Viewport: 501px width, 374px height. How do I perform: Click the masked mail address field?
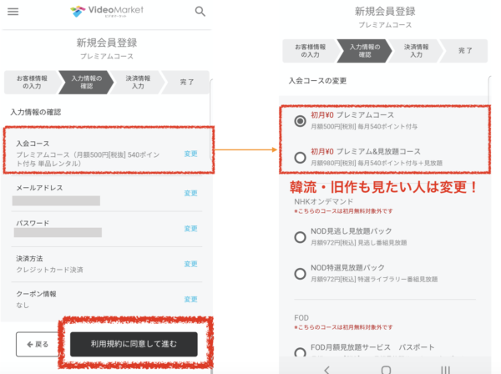pos(56,201)
